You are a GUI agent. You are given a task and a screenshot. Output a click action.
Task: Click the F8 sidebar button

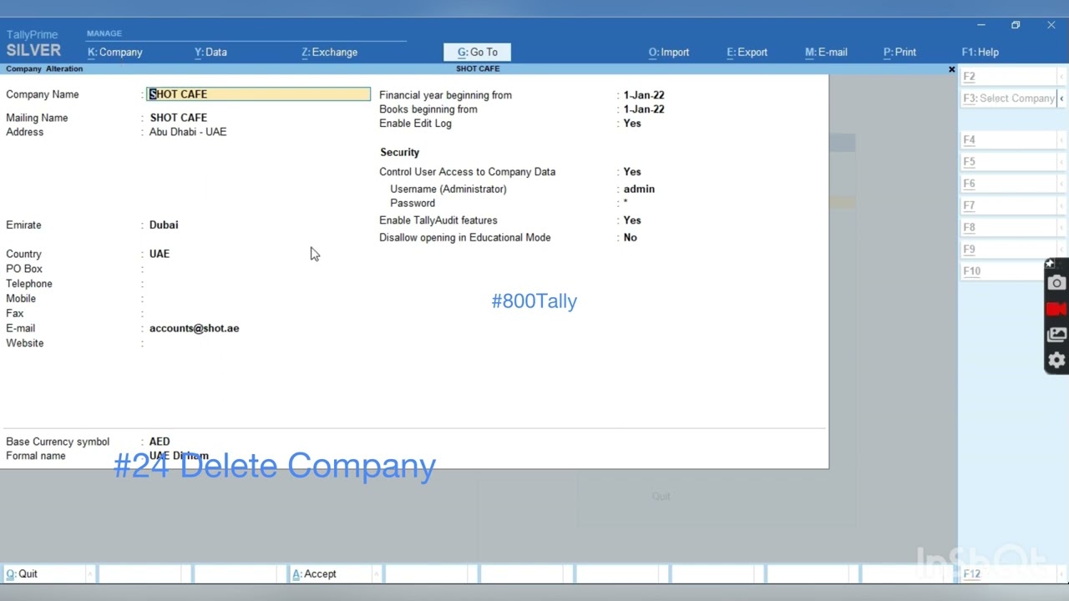point(1014,227)
